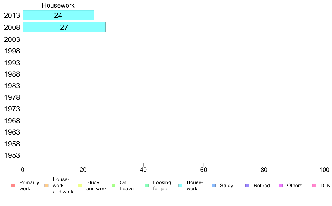
Task: Click the Retired legend text
Action: 262,186
